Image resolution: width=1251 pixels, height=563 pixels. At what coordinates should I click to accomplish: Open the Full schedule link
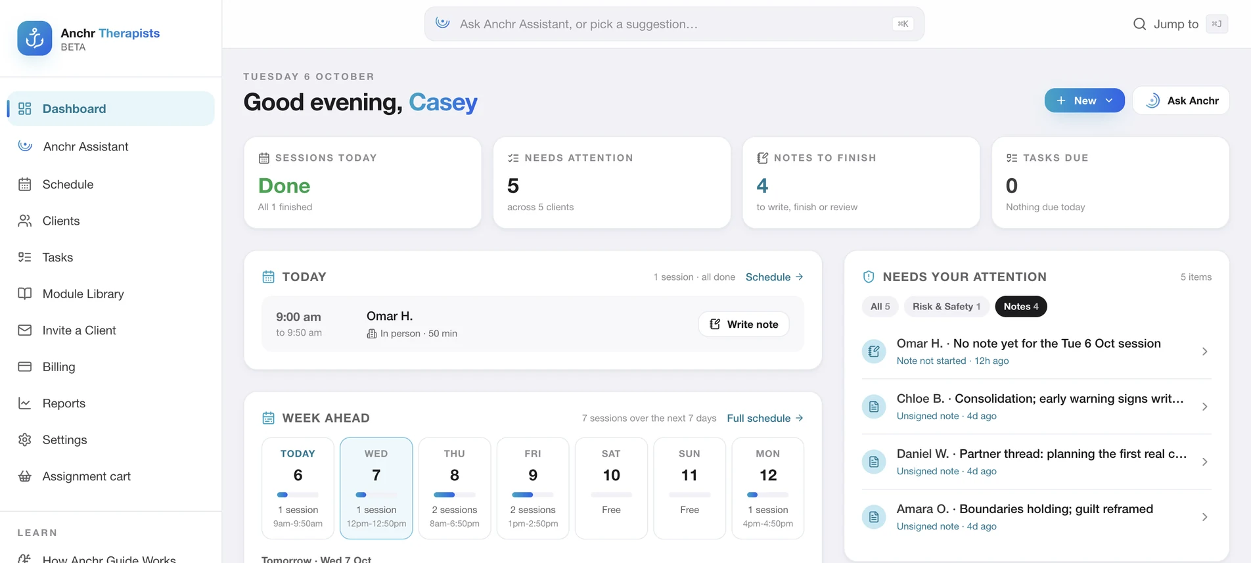click(765, 418)
